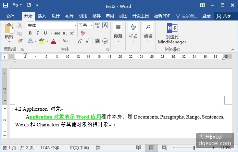Image resolution: width=238 pixels, height=152 pixels.
Task: Switch to the 插入 tab
Action: (42, 16)
